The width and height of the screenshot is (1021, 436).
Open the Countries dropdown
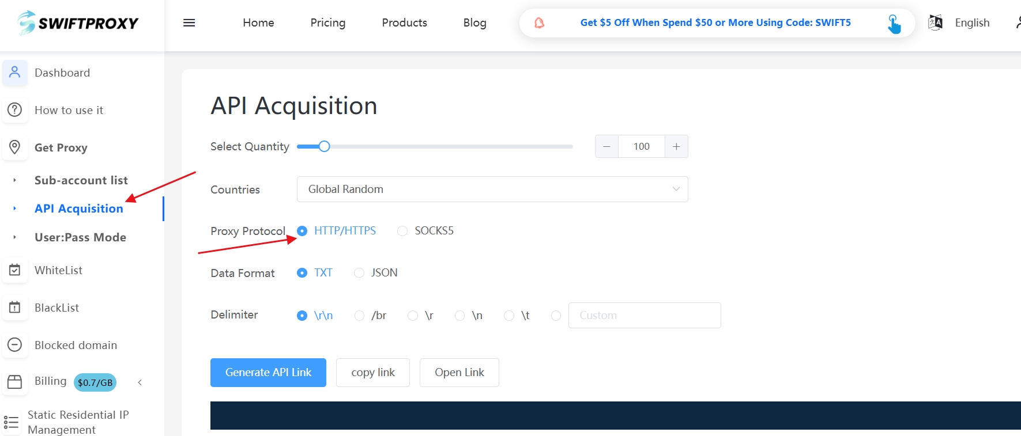click(492, 189)
